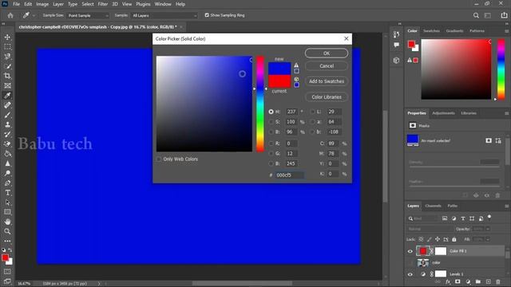Image resolution: width=511 pixels, height=287 pixels.
Task: Select the Path Selection arrow tool
Action: coord(7,202)
